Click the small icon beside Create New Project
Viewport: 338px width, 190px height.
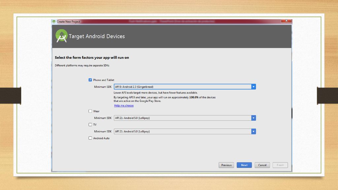(54, 21)
